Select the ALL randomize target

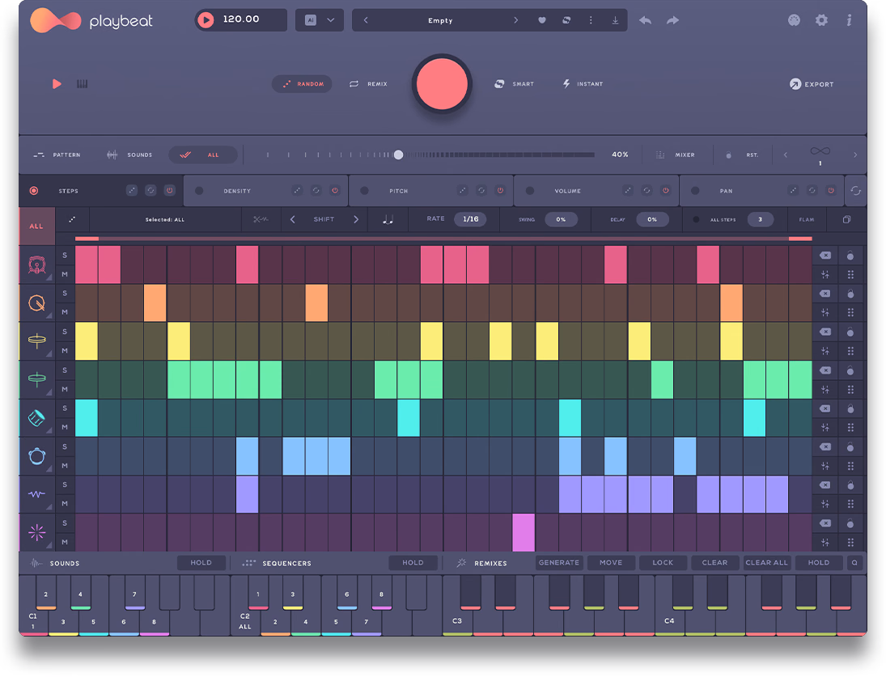click(x=203, y=154)
